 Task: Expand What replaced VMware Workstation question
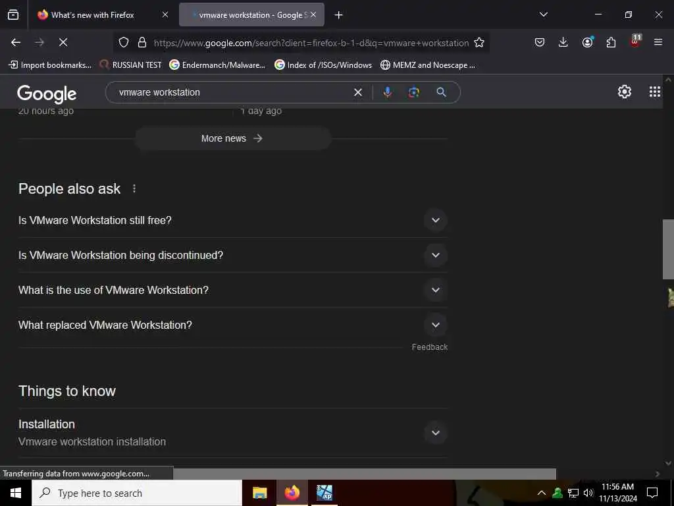tap(232, 325)
